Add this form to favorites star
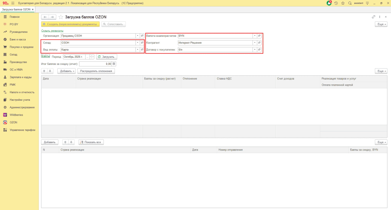The width and height of the screenshot is (391, 210). (61, 17)
